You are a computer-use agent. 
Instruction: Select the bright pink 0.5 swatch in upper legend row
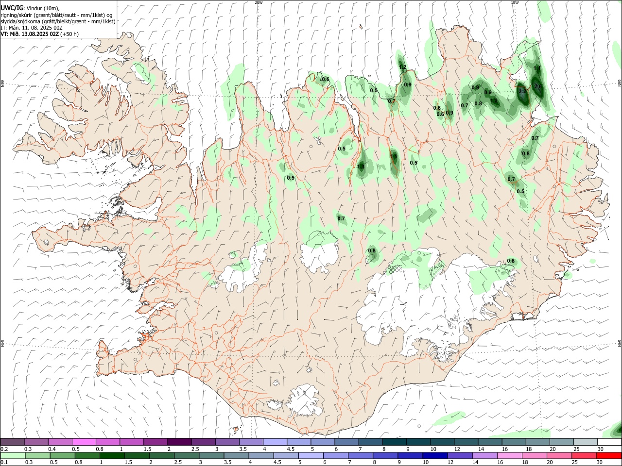coord(84,442)
